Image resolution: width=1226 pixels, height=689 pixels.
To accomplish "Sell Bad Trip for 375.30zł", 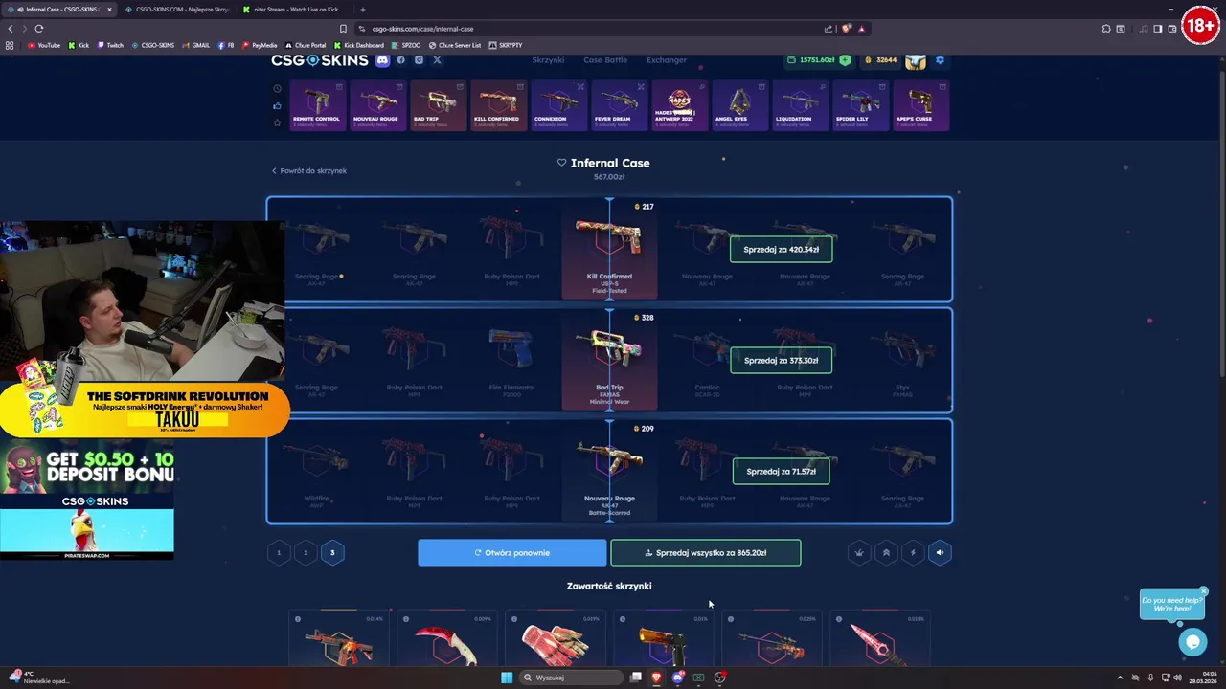I will pyautogui.click(x=781, y=361).
